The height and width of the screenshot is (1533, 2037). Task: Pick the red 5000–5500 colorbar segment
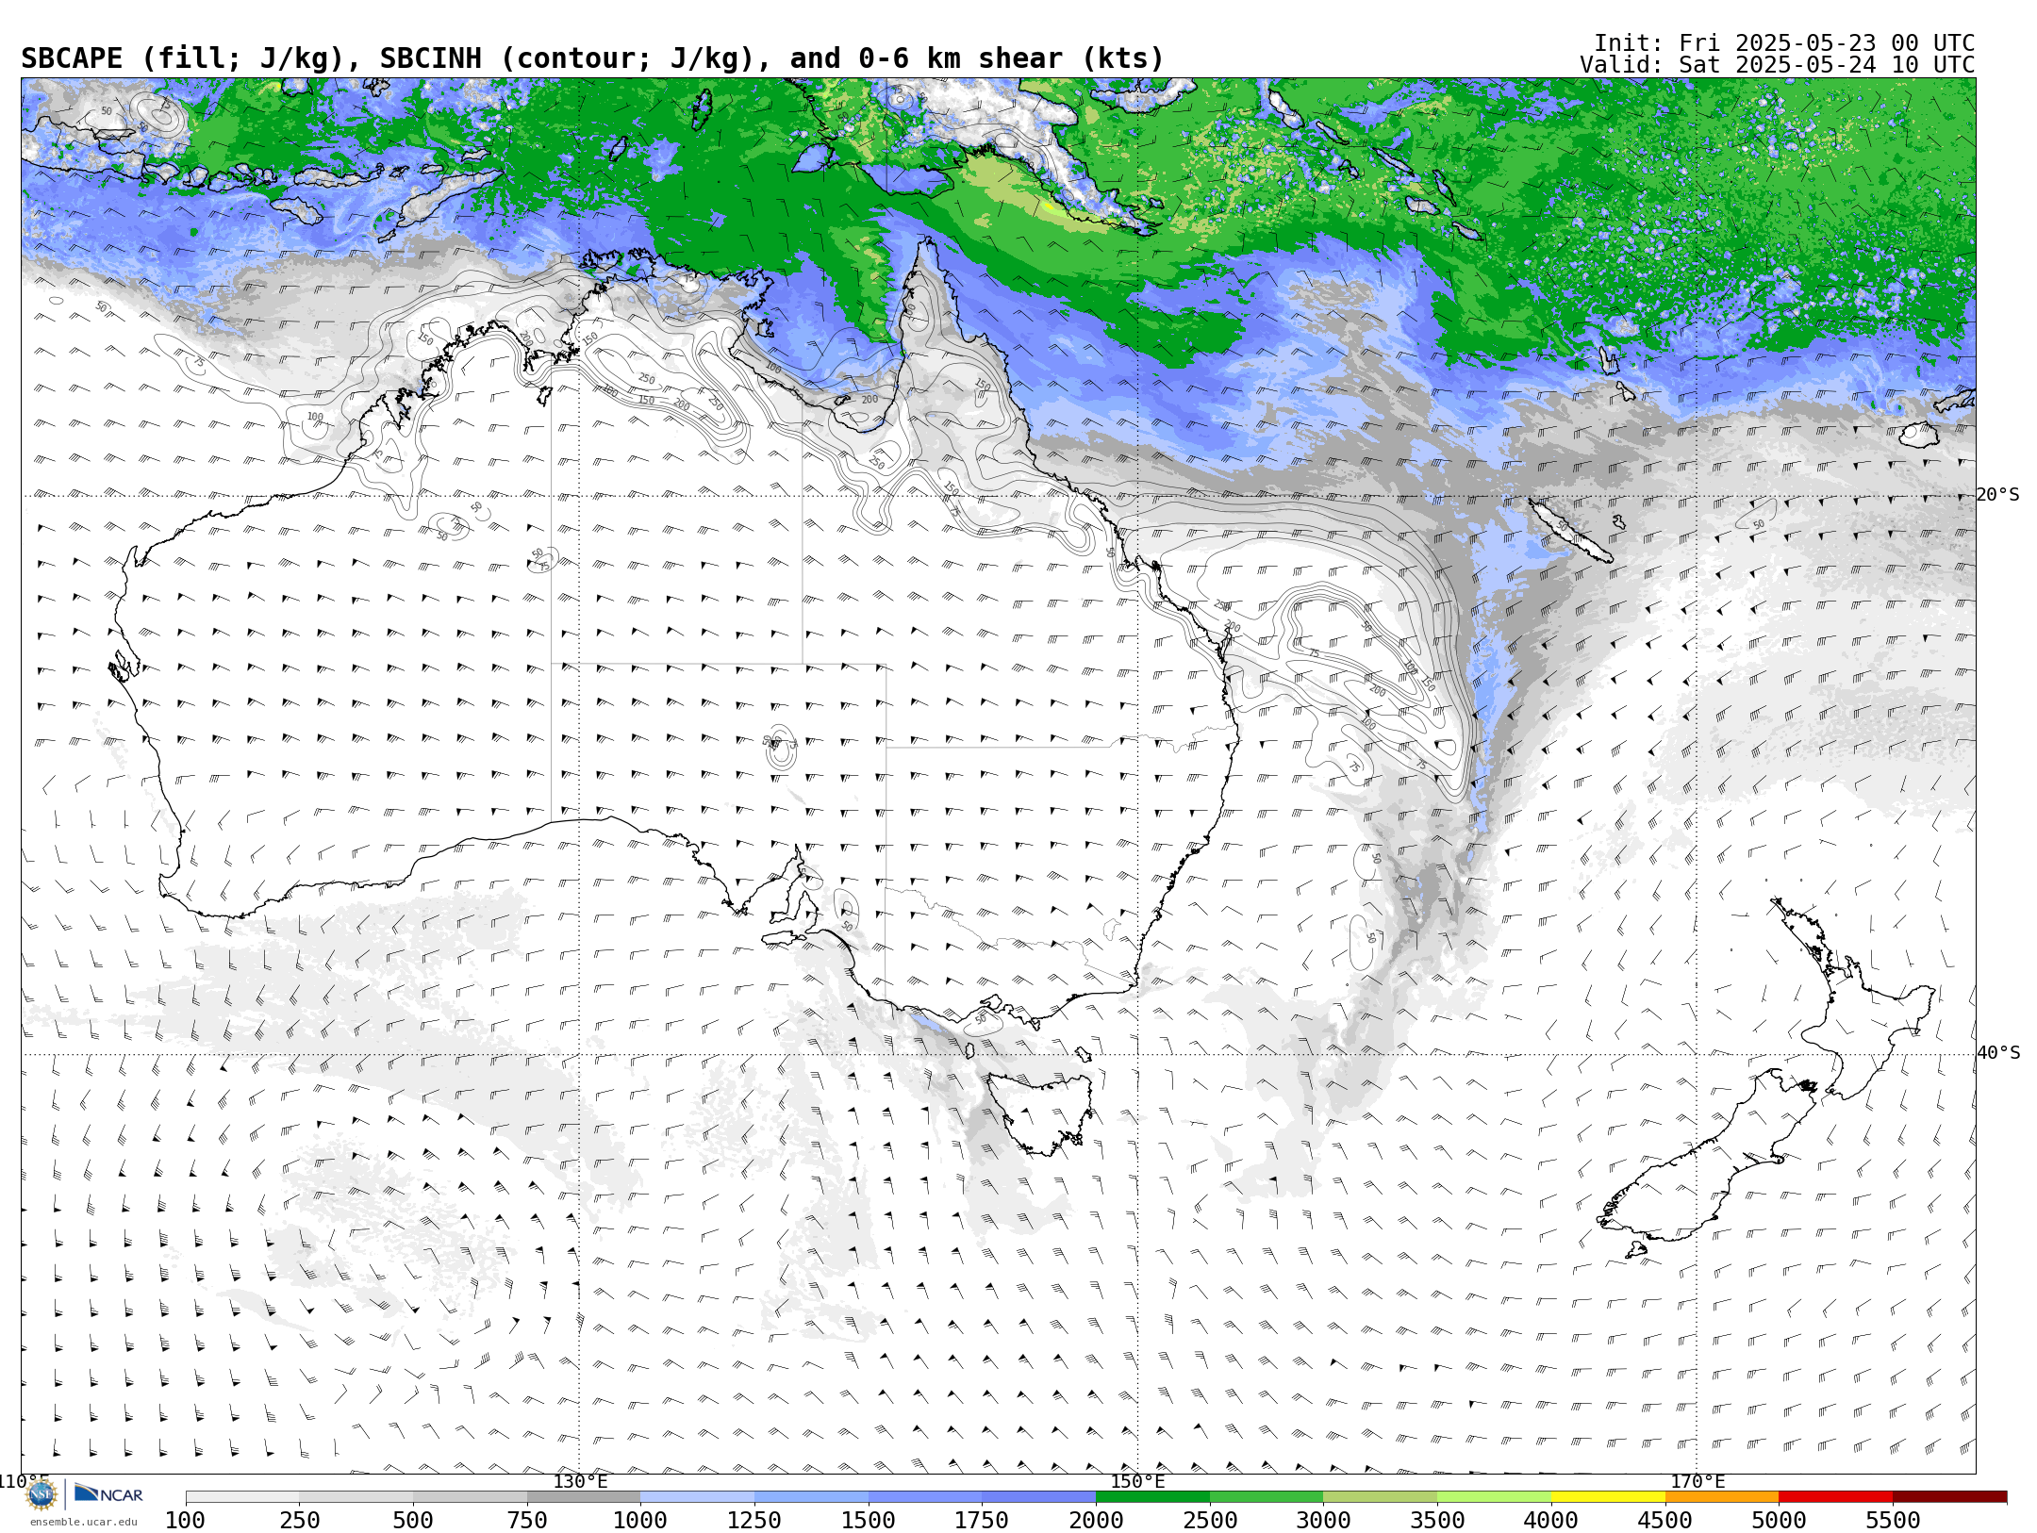[1835, 1497]
